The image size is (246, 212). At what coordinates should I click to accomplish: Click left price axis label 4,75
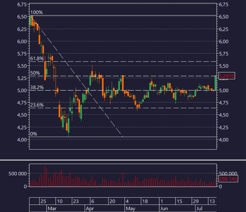pyautogui.click(x=22, y=103)
